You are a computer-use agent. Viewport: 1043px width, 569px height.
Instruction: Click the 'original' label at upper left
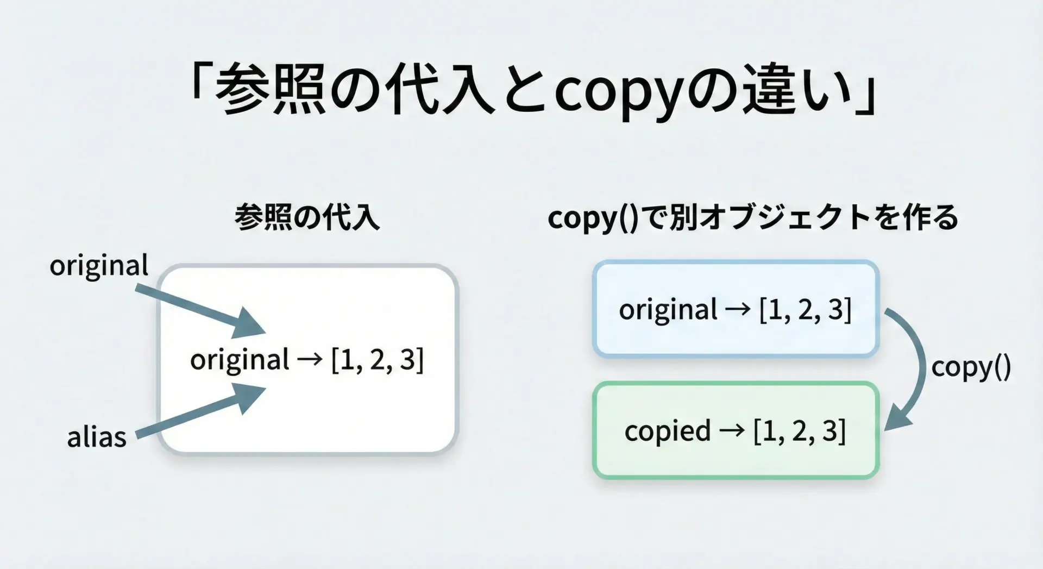tap(99, 266)
